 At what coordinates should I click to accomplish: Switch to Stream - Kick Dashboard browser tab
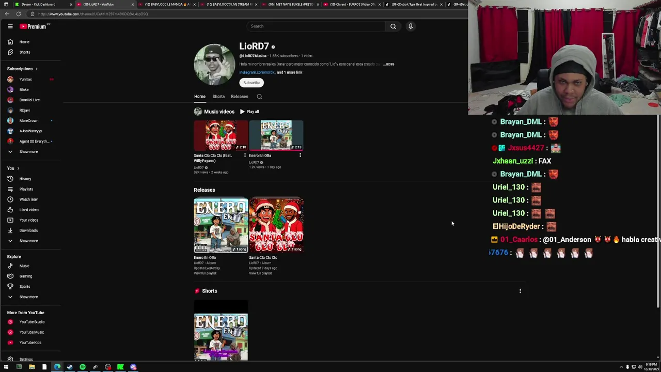pos(39,4)
